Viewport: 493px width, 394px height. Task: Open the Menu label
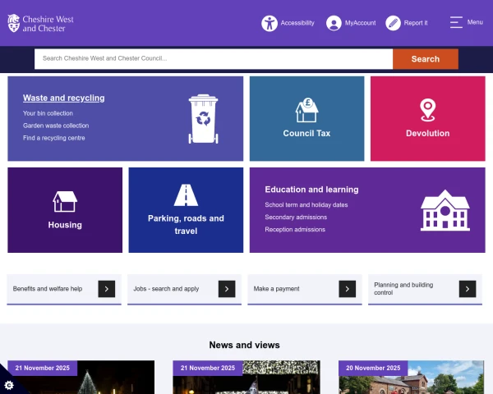point(475,22)
